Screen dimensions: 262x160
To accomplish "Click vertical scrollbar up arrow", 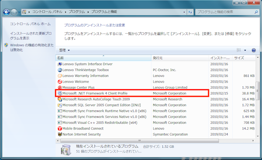I will click(x=258, y=57).
